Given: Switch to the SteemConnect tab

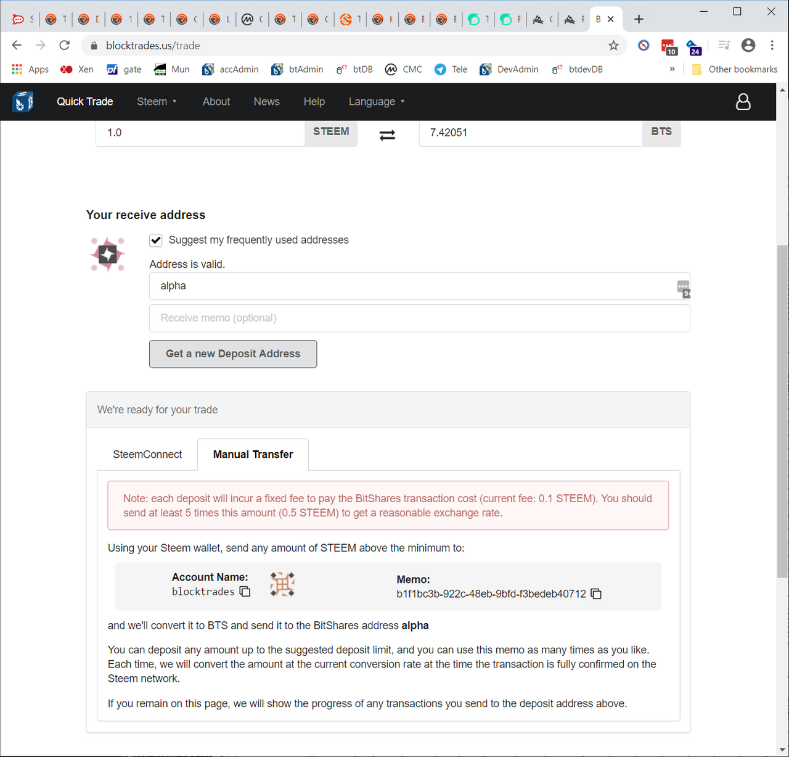Looking at the screenshot, I should [147, 455].
